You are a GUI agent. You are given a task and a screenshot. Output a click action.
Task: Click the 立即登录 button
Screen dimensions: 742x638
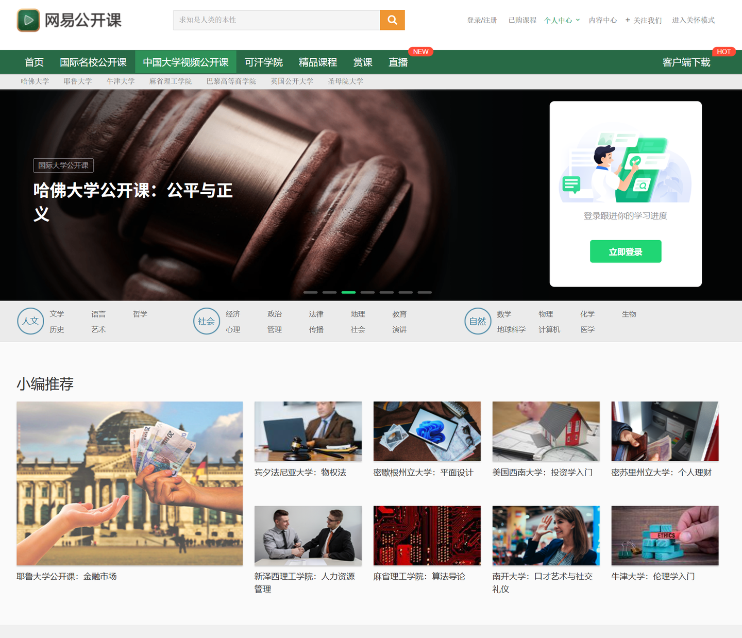[x=626, y=251]
